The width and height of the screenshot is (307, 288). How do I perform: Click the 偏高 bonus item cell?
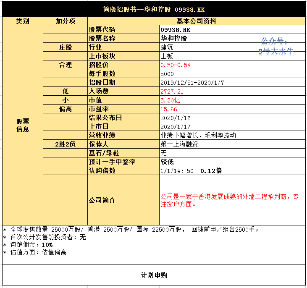(65, 109)
